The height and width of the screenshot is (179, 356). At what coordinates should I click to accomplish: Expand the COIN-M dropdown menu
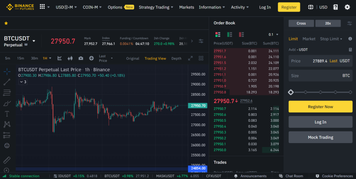[x=92, y=7]
